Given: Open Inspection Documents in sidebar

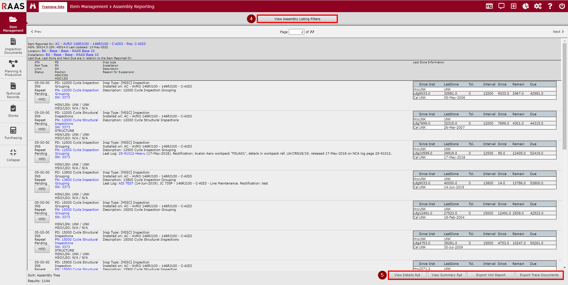Looking at the screenshot, I should tap(13, 46).
